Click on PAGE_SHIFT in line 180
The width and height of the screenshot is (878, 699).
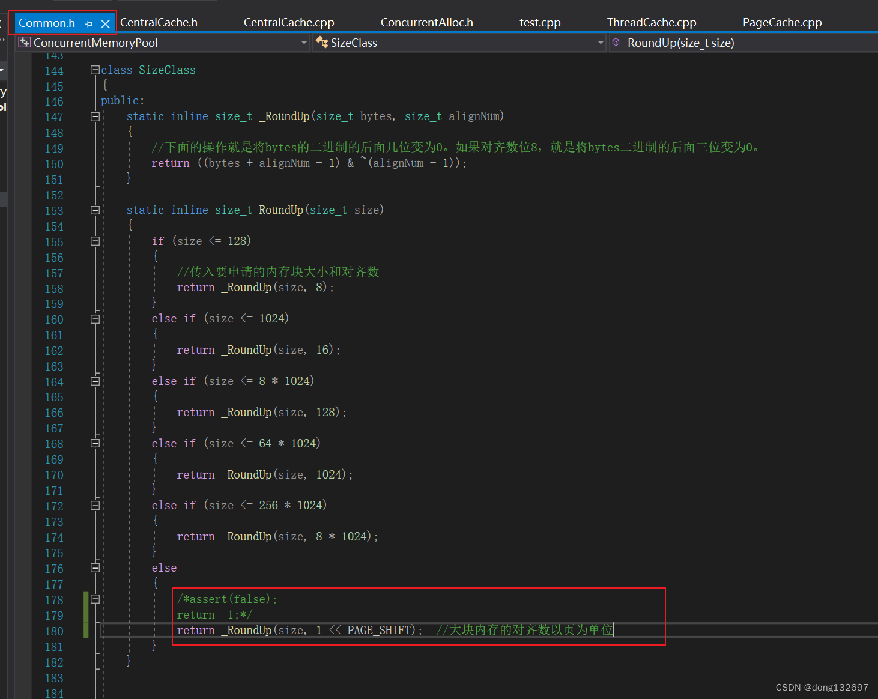tap(379, 630)
